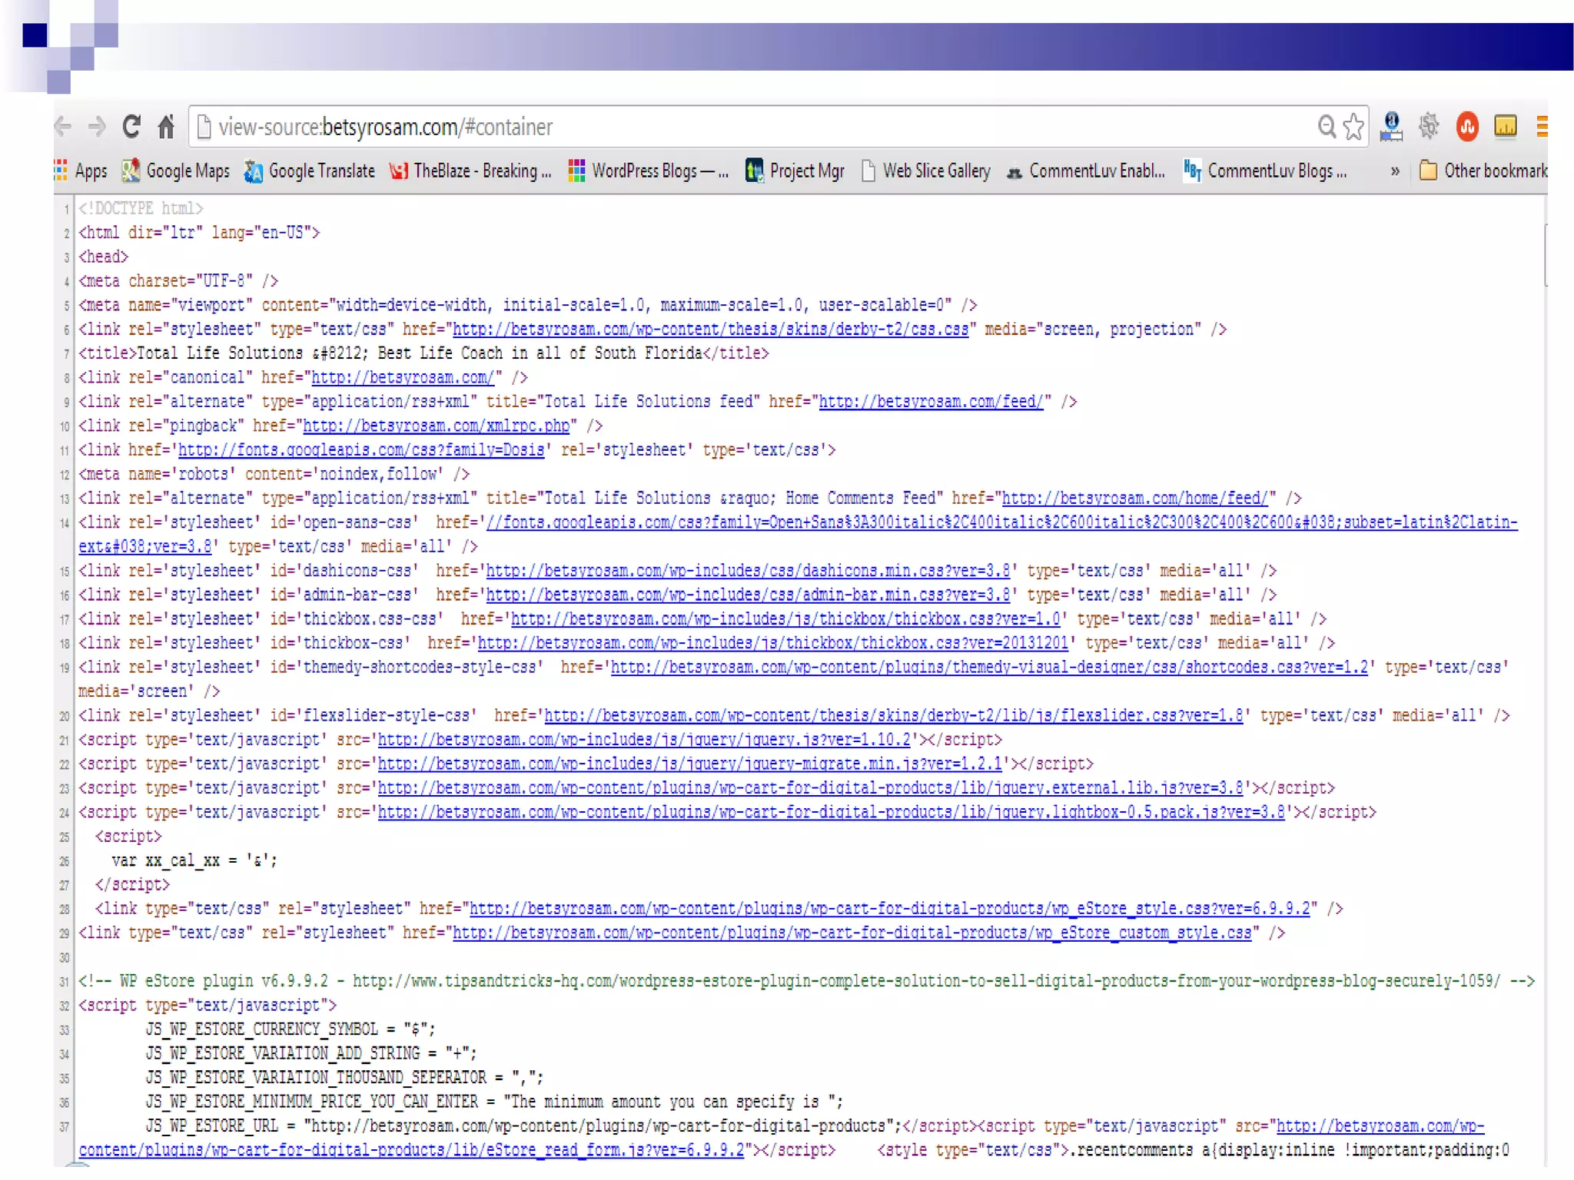Open Chrome menu hamburger icon
This screenshot has height=1180, width=1574.
[x=1541, y=127]
